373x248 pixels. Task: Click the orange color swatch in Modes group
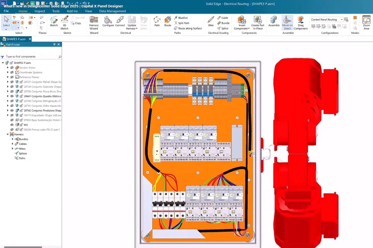355,18
